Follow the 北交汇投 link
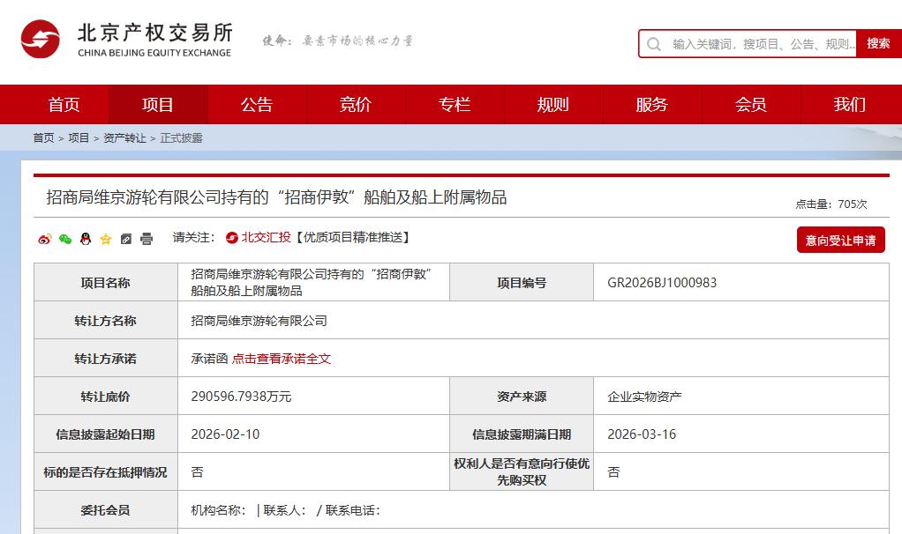The height and width of the screenshot is (534, 902). 265,237
